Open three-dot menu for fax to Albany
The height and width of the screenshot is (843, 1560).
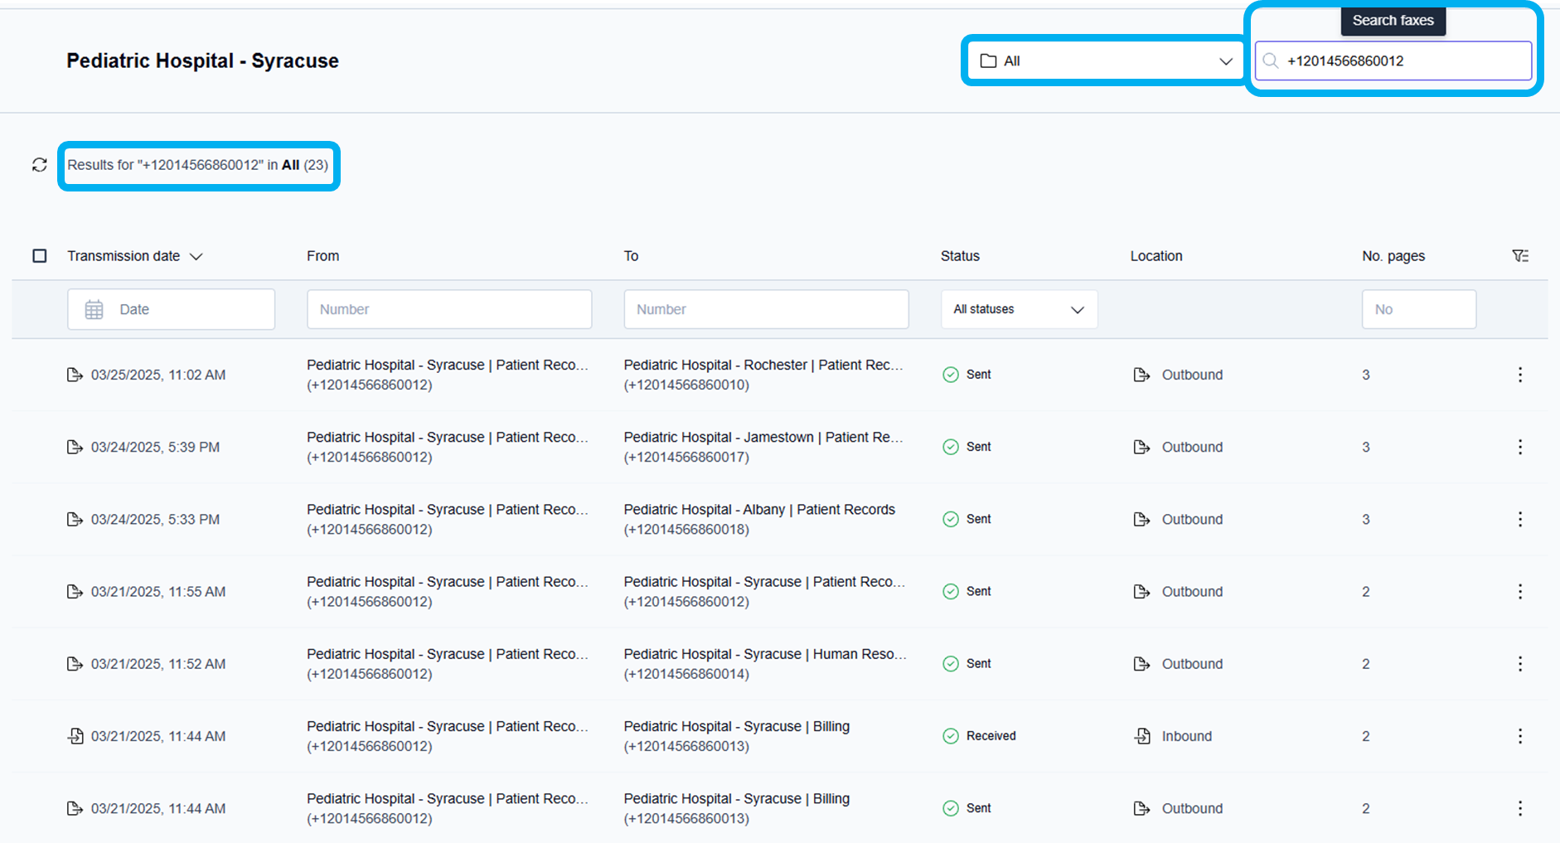[1519, 519]
